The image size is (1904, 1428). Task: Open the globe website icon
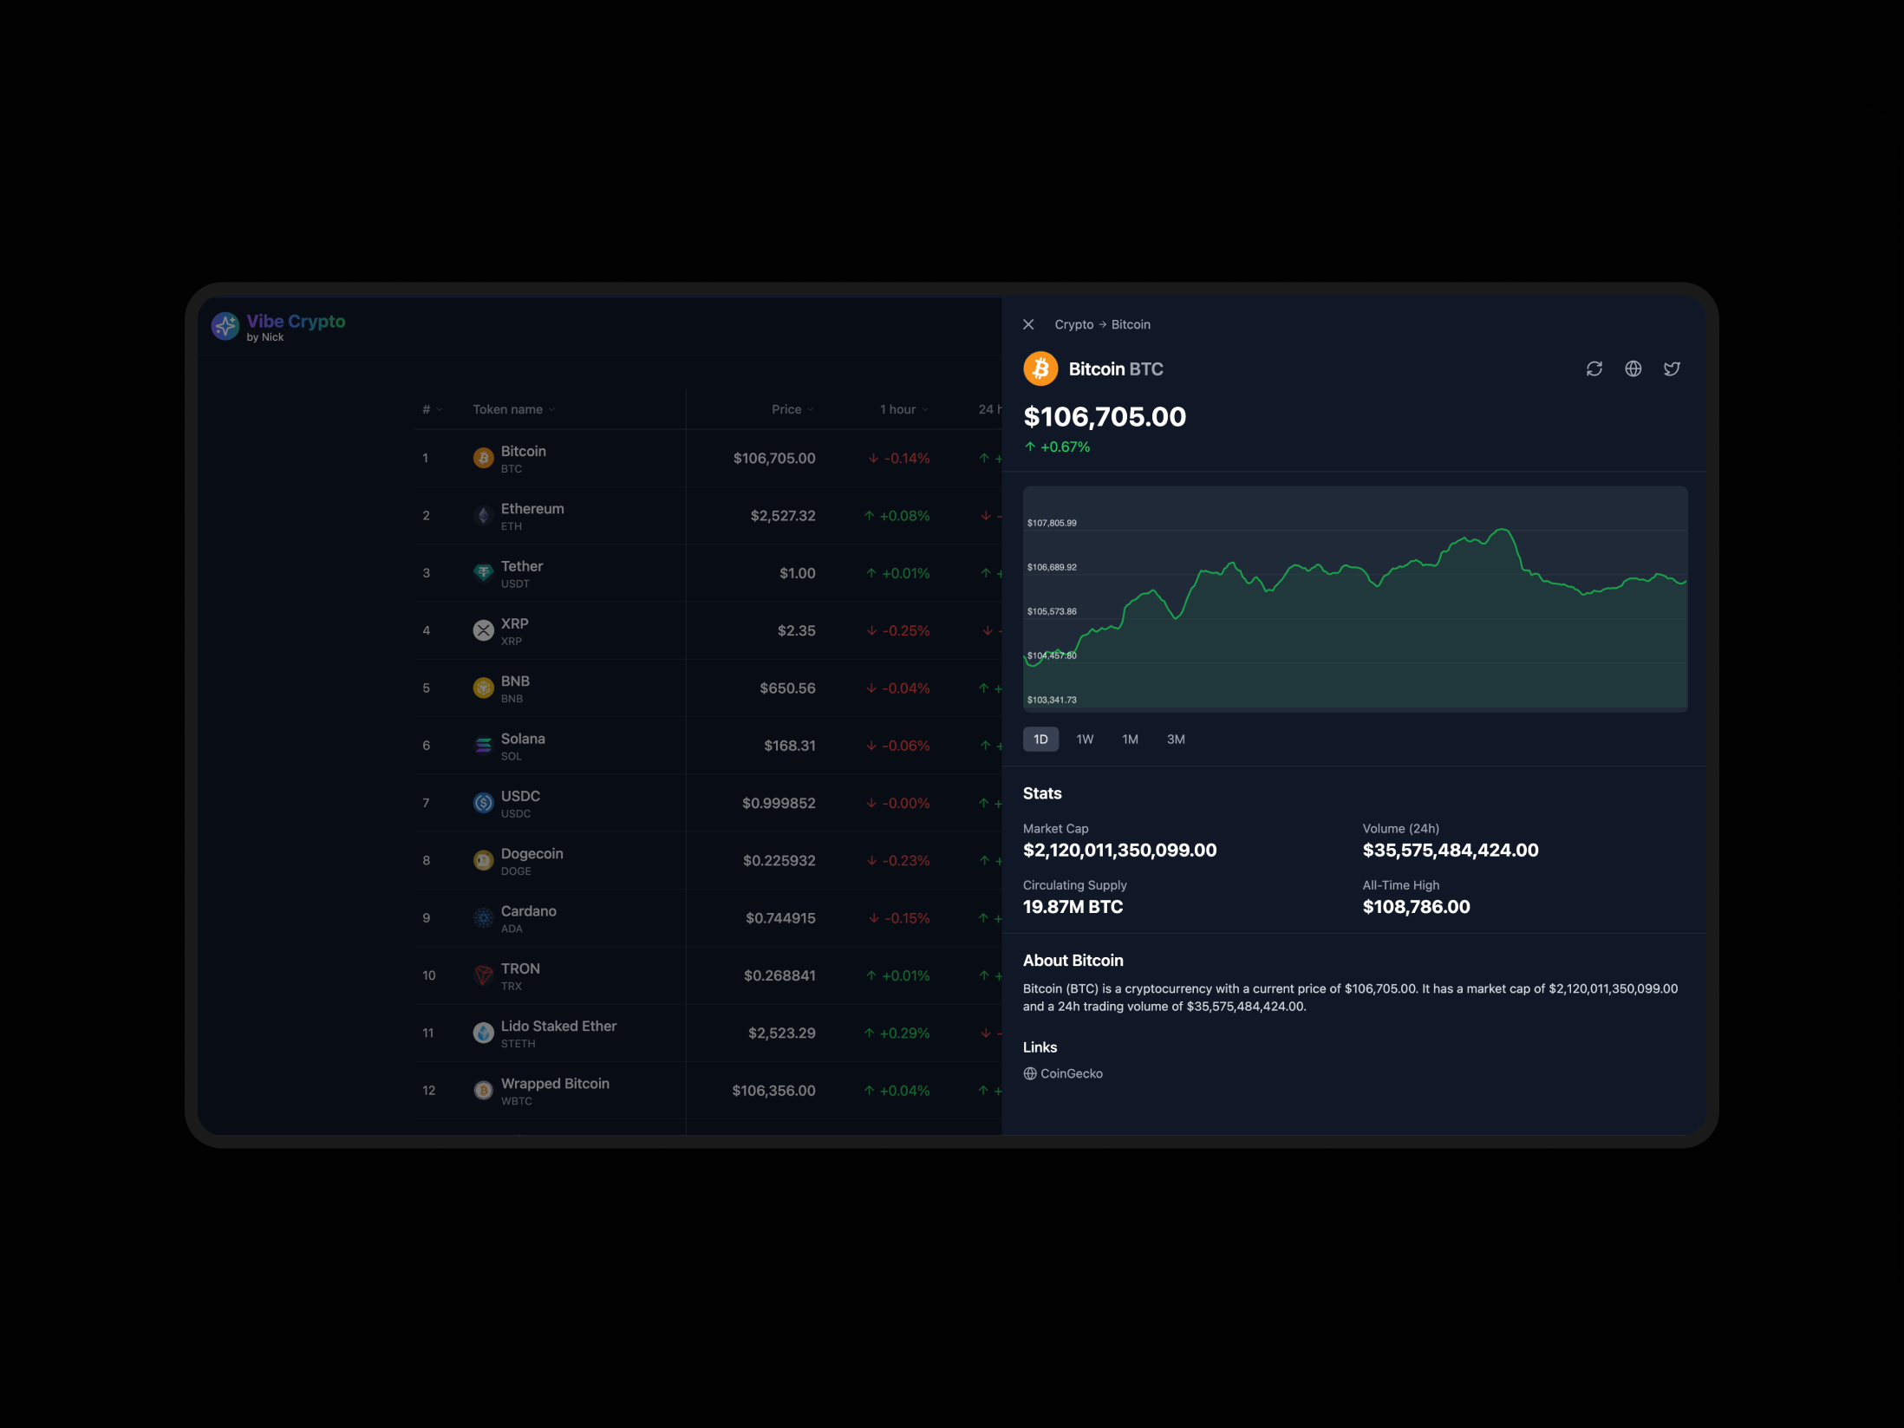coord(1633,369)
